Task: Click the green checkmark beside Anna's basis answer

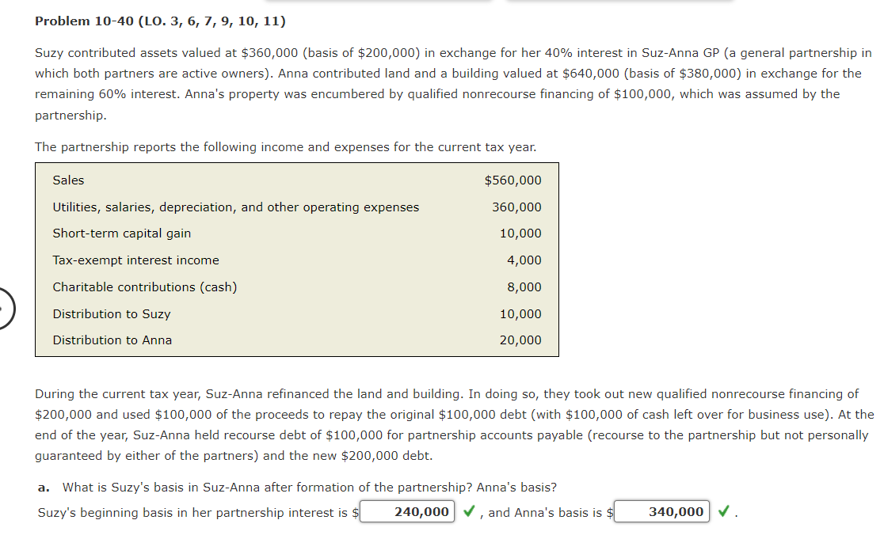Action: tap(724, 512)
